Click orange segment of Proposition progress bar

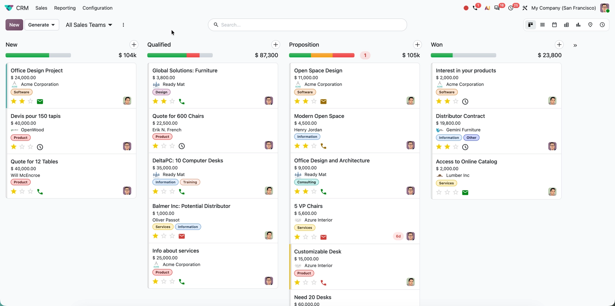tap(322, 55)
